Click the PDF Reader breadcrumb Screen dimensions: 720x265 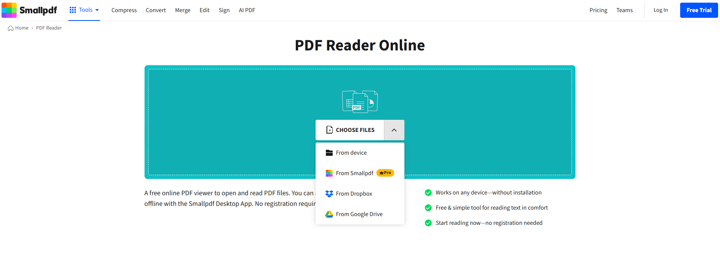[49, 28]
